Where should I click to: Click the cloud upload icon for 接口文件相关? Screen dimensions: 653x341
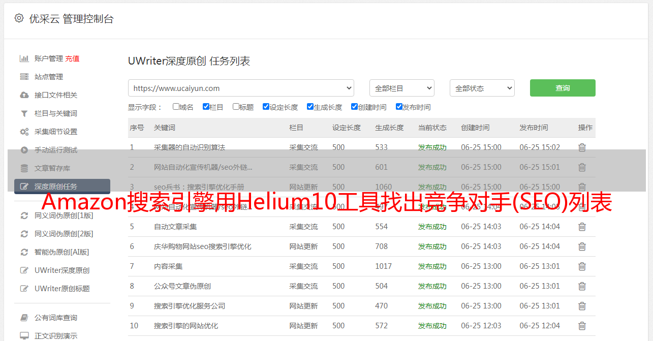click(24, 95)
